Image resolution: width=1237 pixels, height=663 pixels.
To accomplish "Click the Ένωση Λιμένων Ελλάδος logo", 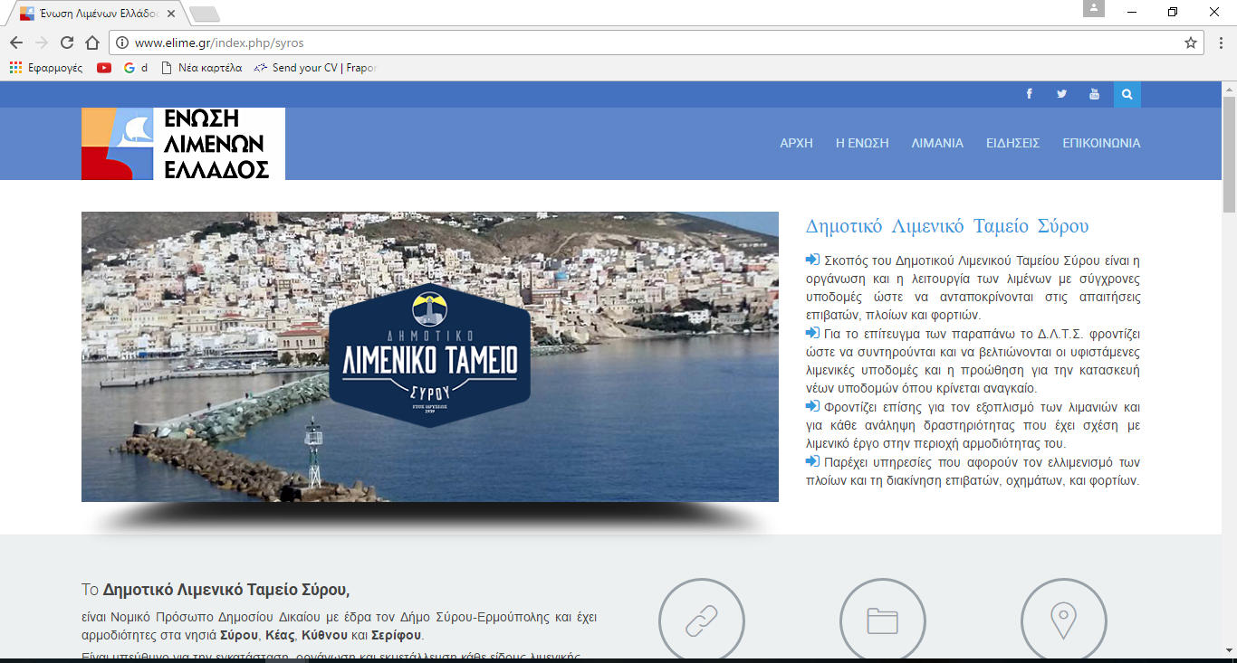I will [x=183, y=144].
